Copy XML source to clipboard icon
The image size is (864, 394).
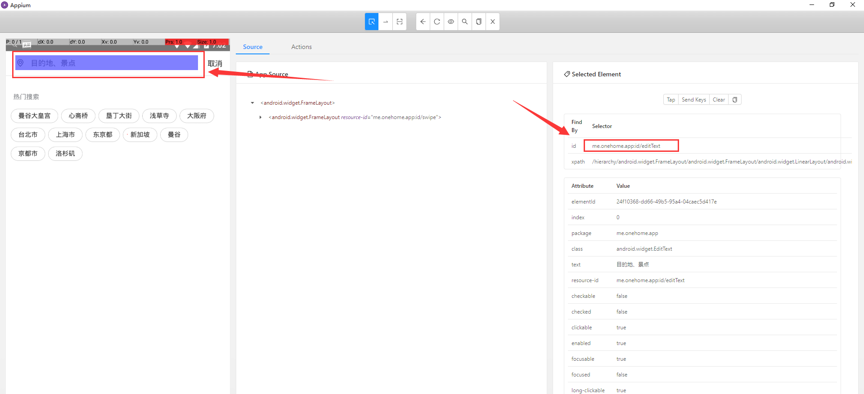[479, 22]
